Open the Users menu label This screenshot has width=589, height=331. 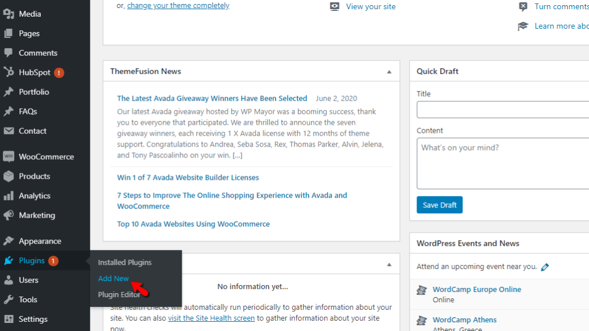point(29,280)
